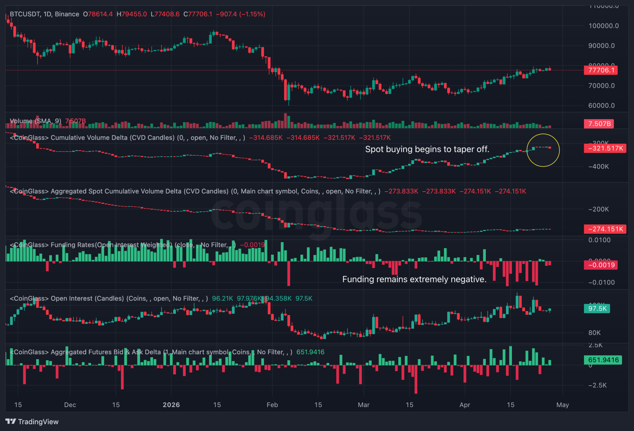Click the 100000.0 price scale label
Viewport: 634px width, 431px height.
point(604,26)
